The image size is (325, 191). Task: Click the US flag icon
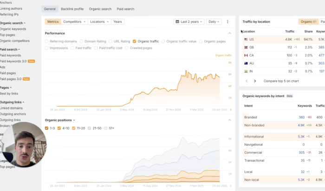click(246, 40)
